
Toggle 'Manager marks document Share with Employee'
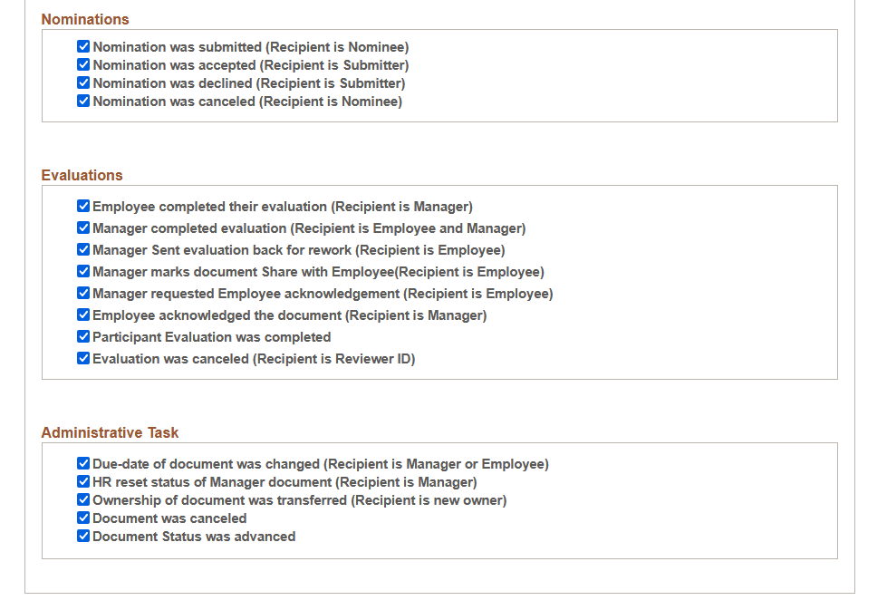(83, 271)
